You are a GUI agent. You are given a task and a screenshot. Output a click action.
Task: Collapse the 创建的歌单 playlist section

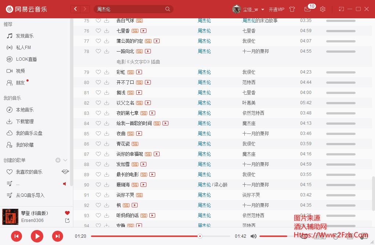pyautogui.click(x=65, y=160)
